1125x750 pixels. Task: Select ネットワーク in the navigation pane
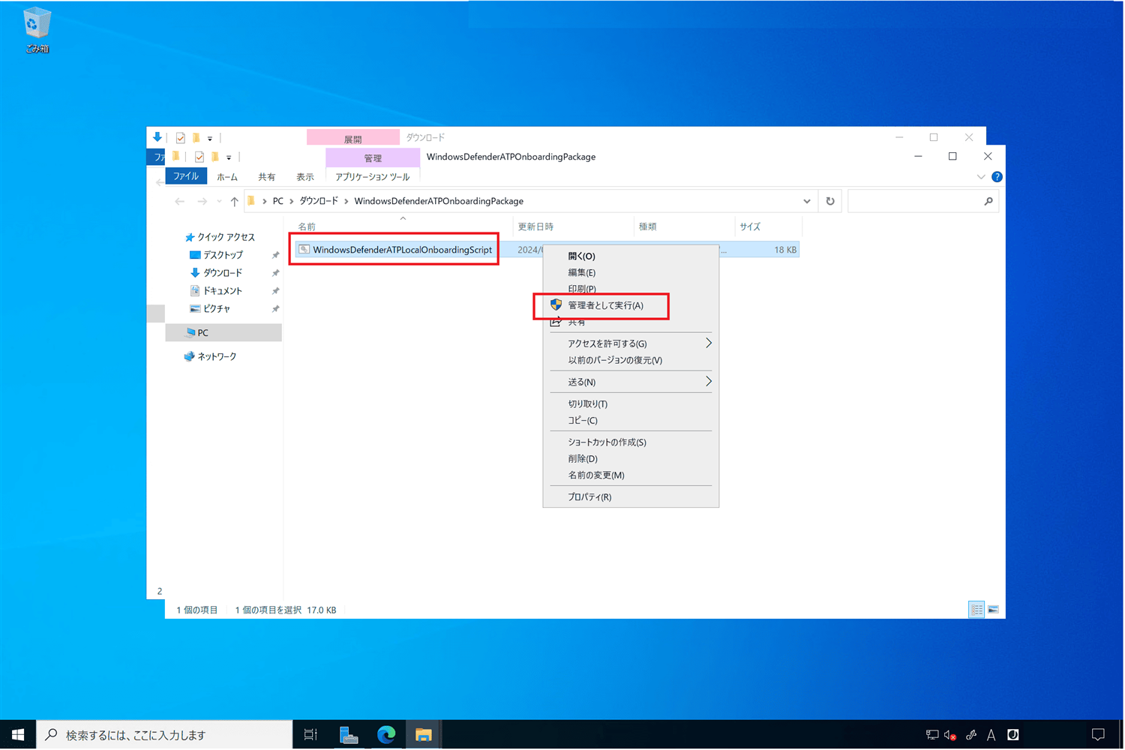[x=217, y=357]
